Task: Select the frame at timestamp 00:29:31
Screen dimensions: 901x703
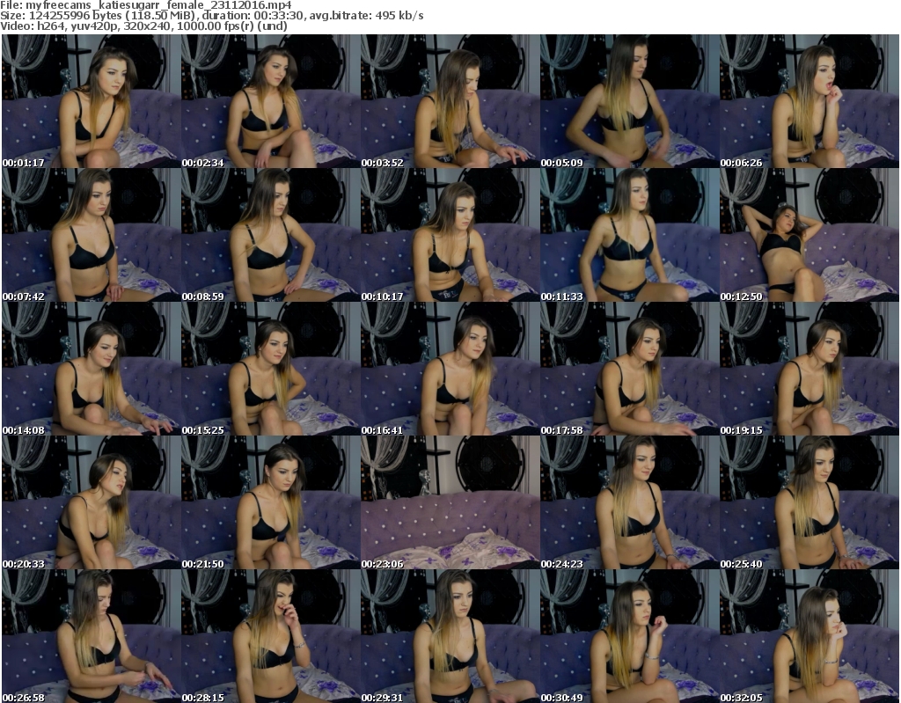Action: [x=450, y=636]
